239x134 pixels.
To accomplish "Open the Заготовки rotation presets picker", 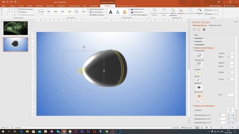I will [x=231, y=110].
